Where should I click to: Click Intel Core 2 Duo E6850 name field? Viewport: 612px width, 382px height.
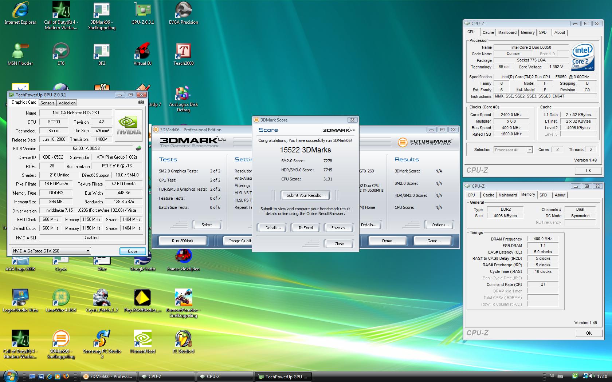531,47
